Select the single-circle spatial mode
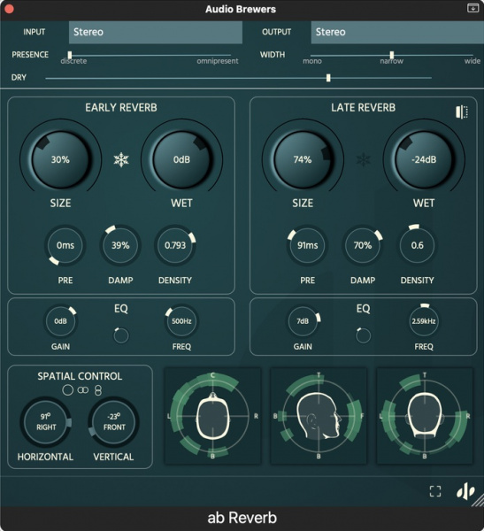This screenshot has height=531, width=484. (68, 390)
